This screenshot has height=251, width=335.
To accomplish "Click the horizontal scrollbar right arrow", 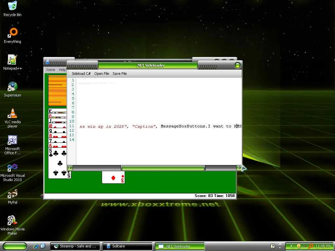I will tap(239, 168).
